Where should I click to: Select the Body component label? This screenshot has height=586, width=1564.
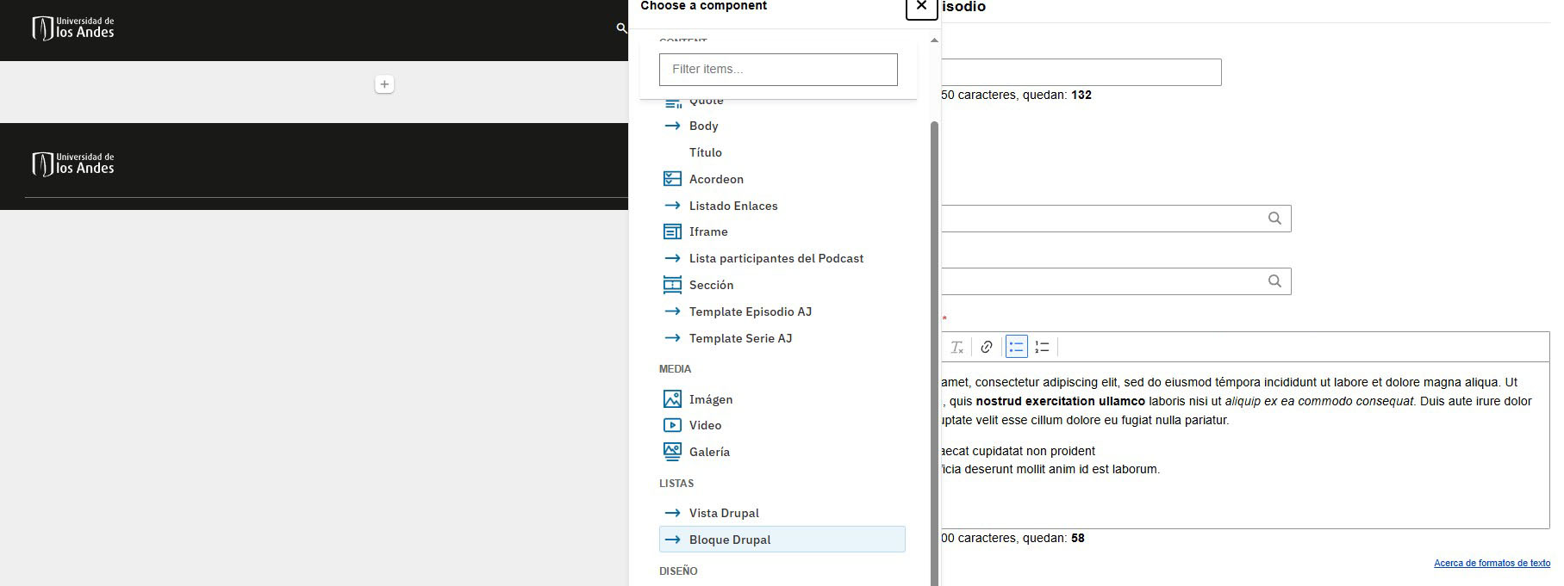click(704, 126)
